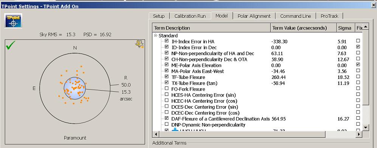Screen dimensions: 377x148
Task: Check the Fixed box in CH row
Action: point(358,59)
